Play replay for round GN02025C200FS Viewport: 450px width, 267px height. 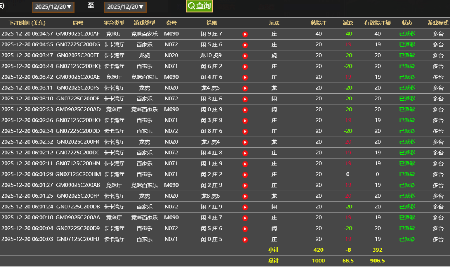(245, 88)
